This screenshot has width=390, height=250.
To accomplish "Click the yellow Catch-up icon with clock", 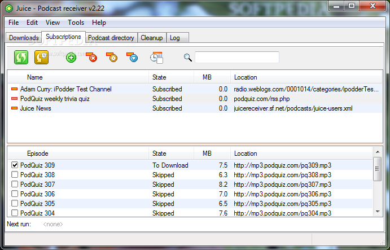I will click(41, 57).
